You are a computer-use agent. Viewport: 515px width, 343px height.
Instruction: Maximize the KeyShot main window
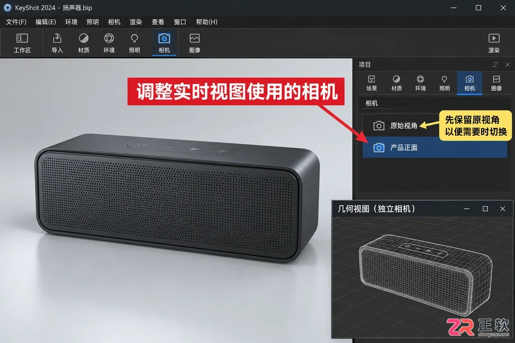(x=478, y=8)
